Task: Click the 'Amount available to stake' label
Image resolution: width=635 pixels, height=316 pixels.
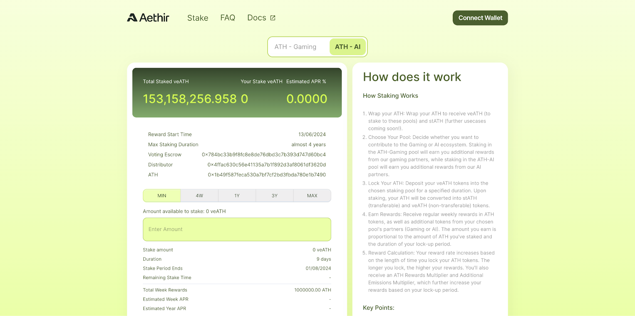Action: 184,211
